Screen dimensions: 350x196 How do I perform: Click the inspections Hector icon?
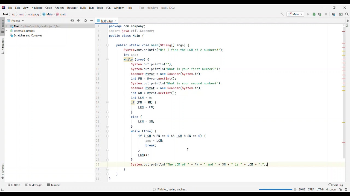click(x=346, y=189)
